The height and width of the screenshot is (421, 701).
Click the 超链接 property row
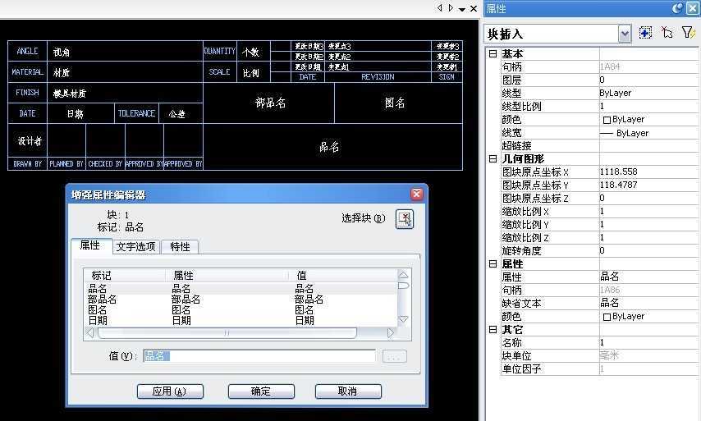point(599,146)
